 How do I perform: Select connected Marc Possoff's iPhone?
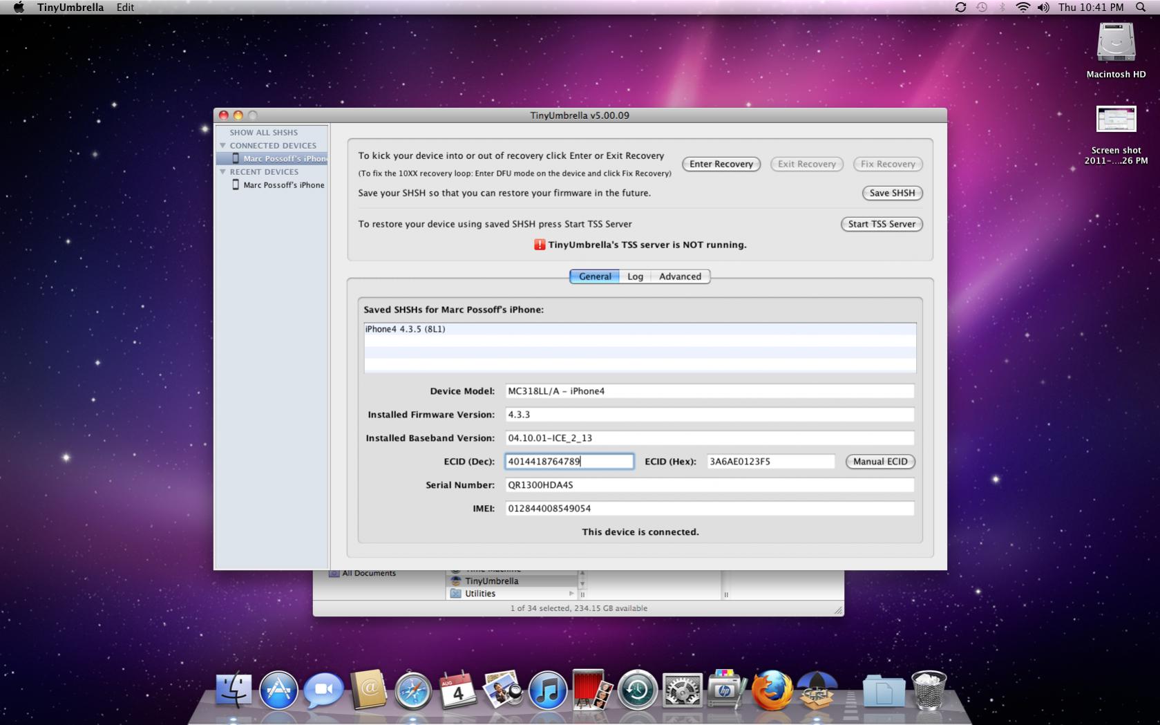coord(272,159)
